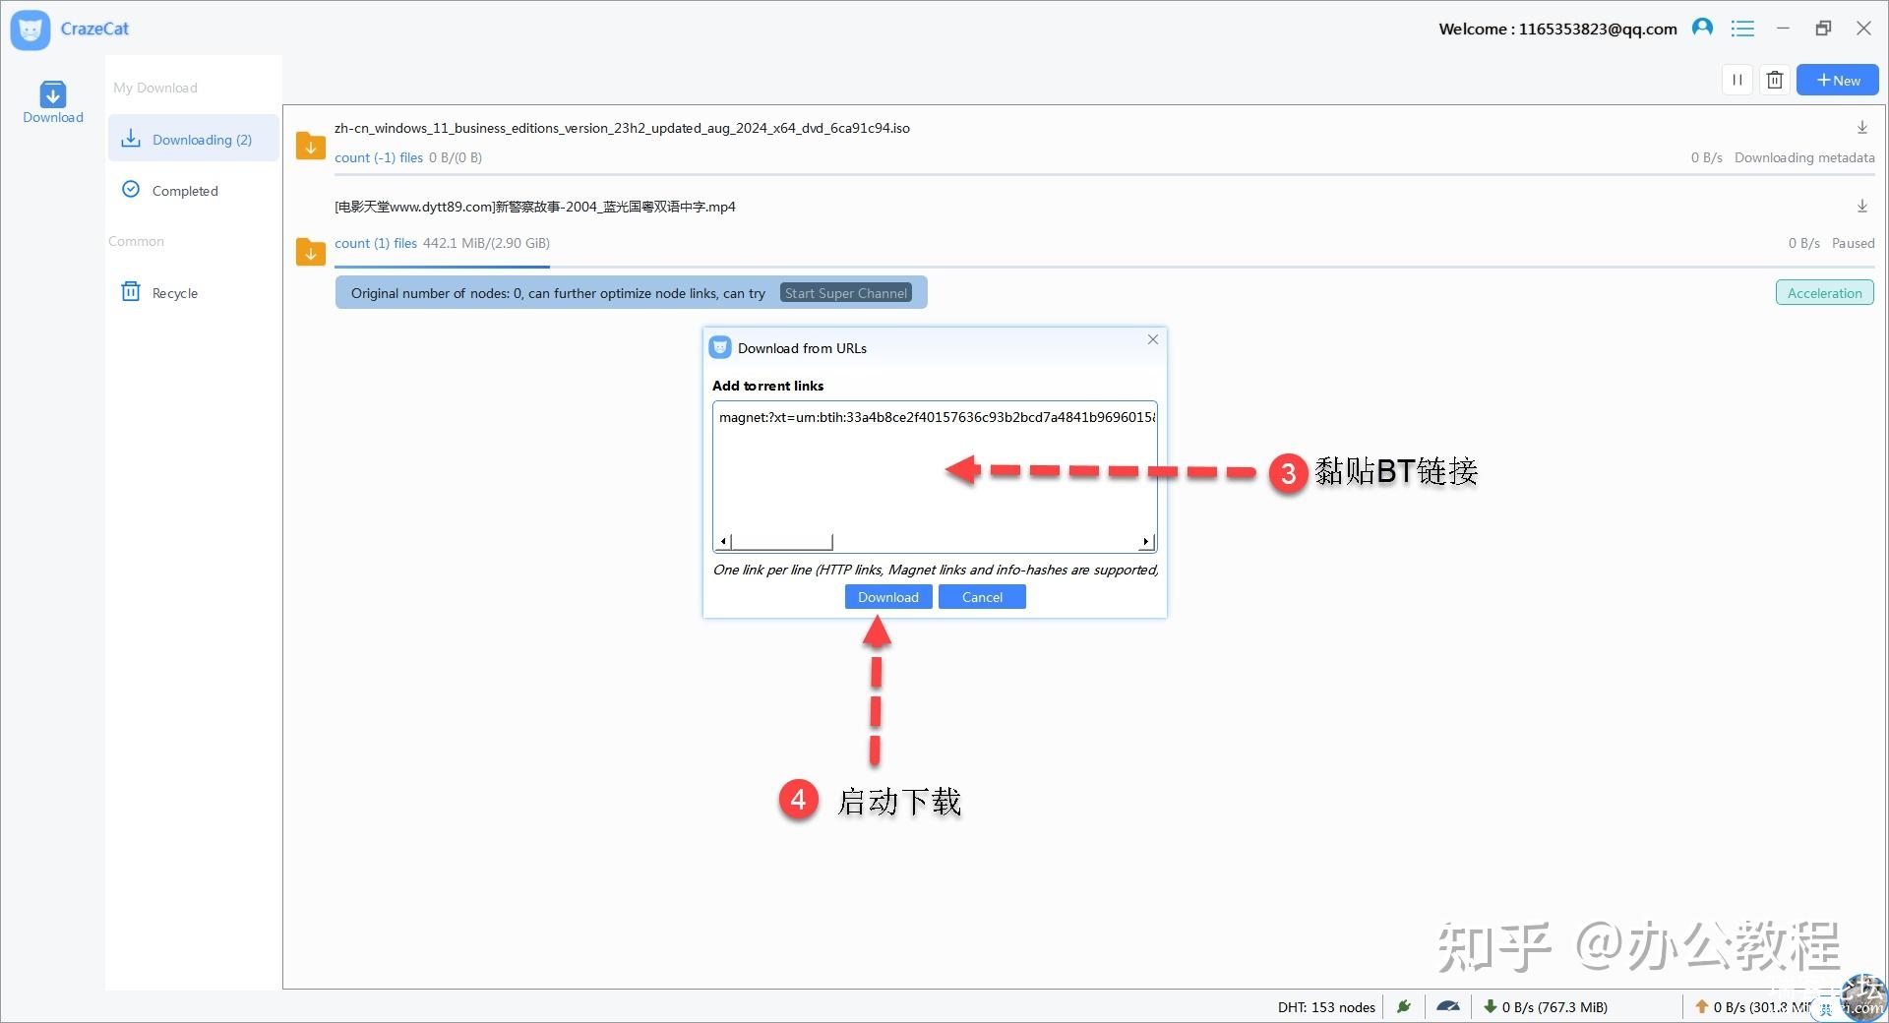The height and width of the screenshot is (1023, 1889).
Task: Click the Downloading metadata status text
Action: click(x=1804, y=157)
